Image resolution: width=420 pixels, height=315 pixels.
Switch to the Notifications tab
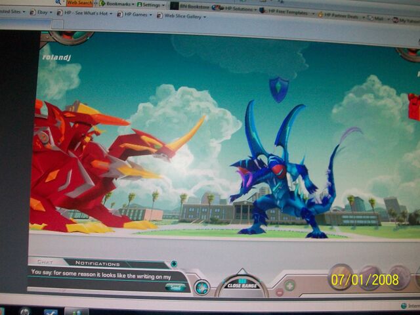pos(93,263)
